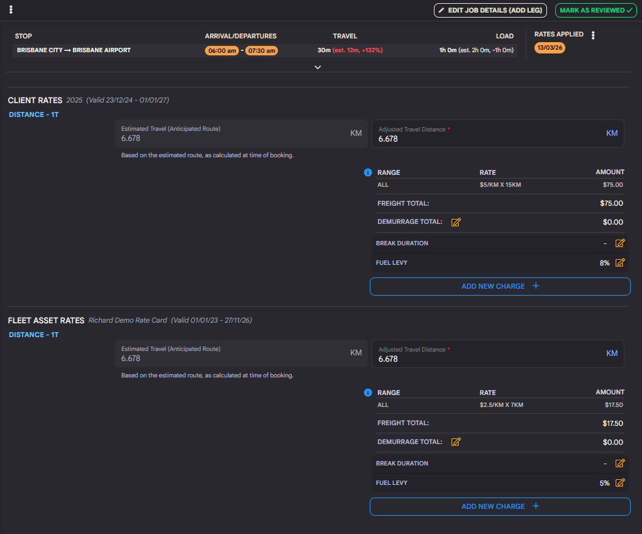Edit Fleet Asset demurrage total

(x=456, y=442)
